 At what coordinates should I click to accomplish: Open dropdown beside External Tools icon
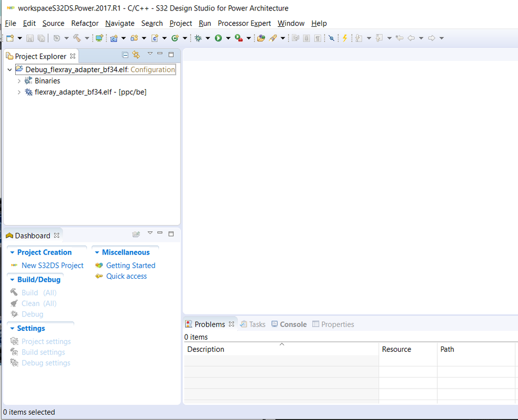[x=249, y=38]
